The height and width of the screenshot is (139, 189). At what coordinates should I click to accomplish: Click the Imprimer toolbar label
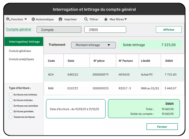click(70, 19)
